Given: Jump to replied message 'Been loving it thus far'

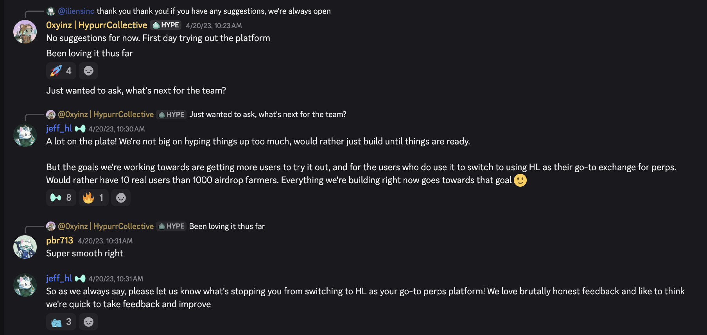Looking at the screenshot, I should [227, 226].
